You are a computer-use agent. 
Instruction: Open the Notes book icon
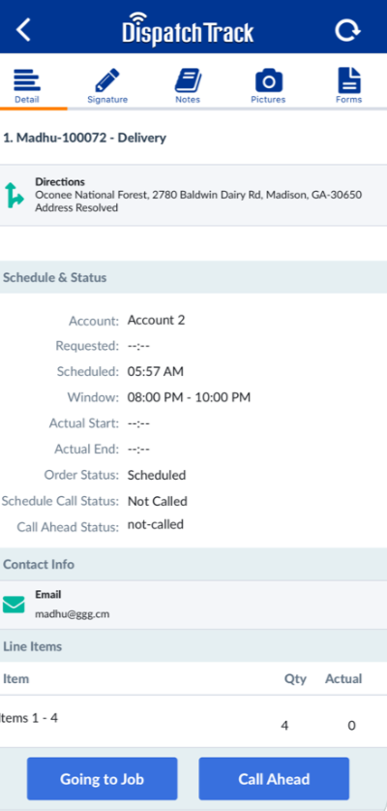tap(188, 80)
